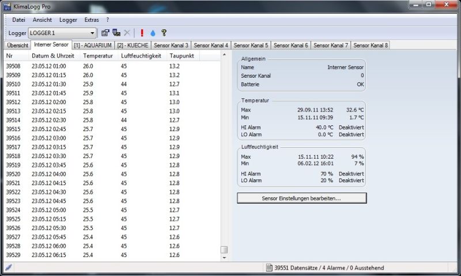Click the table scrollbar up arrow

point(224,55)
